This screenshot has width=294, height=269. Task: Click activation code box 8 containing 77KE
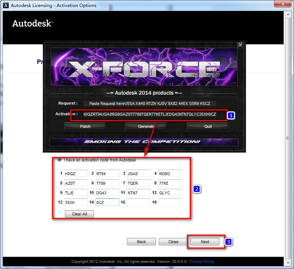(x=170, y=183)
